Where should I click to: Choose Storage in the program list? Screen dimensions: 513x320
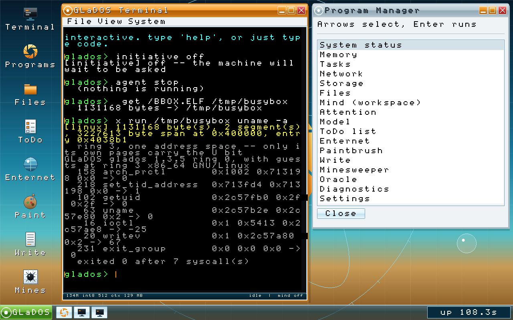tap(410, 84)
